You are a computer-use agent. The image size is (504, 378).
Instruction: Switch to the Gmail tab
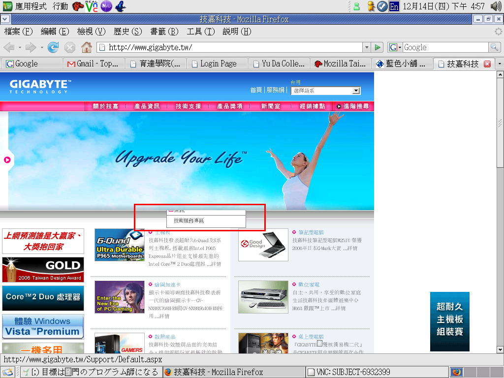(x=94, y=64)
